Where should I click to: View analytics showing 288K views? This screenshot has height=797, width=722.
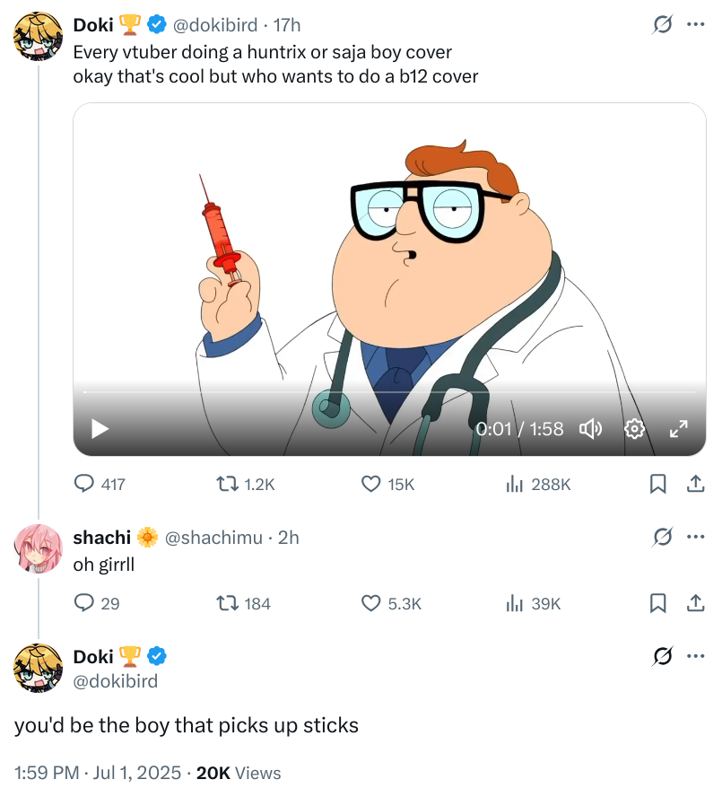[515, 484]
